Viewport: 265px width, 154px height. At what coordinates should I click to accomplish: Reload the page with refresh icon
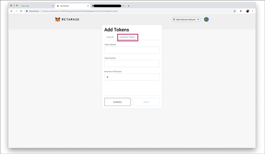point(21,11)
